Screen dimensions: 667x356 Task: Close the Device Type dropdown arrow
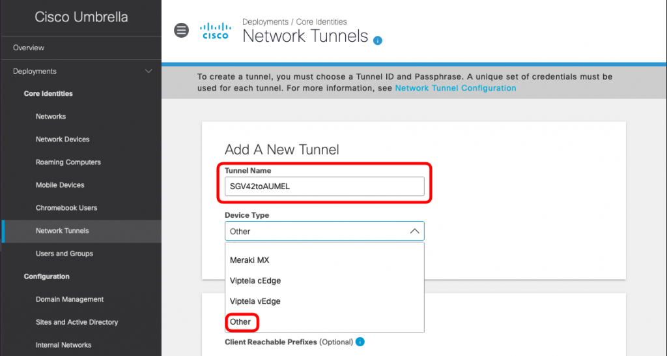pos(414,231)
